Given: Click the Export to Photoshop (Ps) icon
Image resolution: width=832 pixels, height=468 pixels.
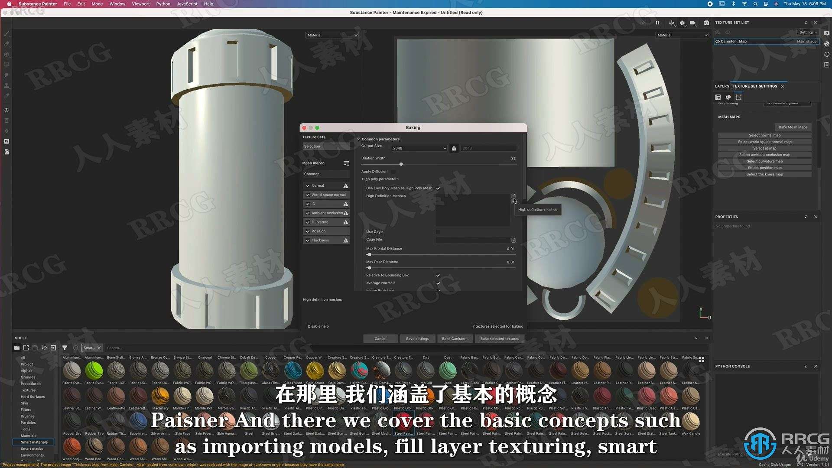Looking at the screenshot, I should coord(6,141).
